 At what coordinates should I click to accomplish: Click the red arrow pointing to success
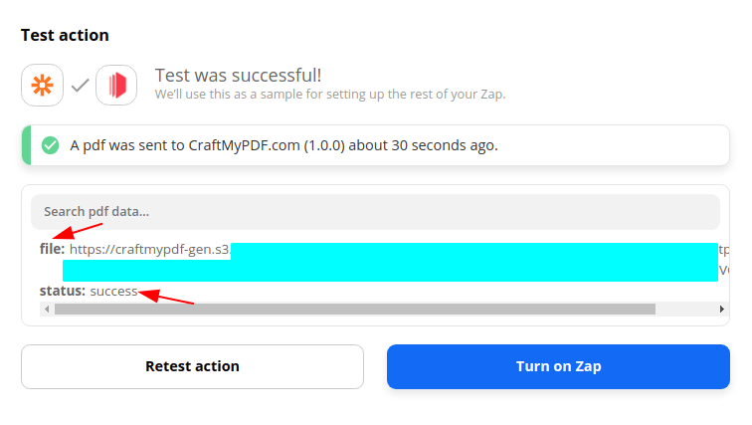pos(166,296)
